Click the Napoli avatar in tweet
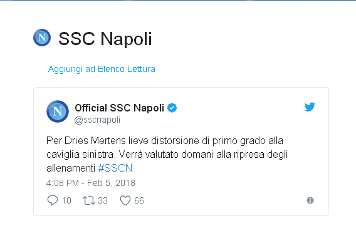 [x=58, y=111]
